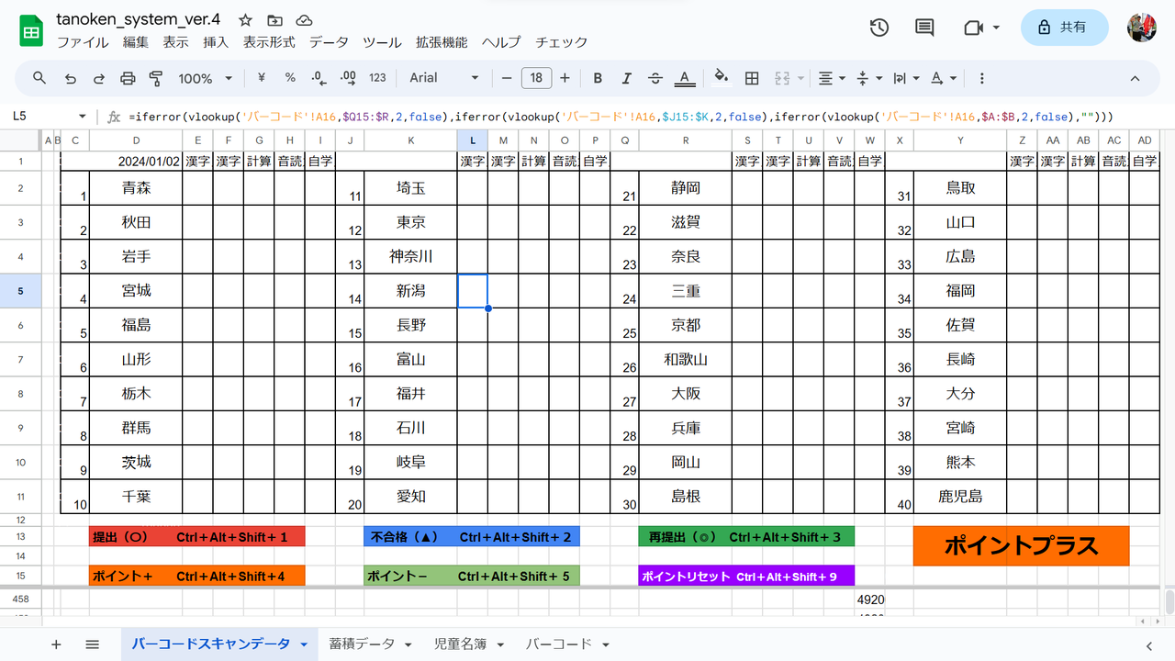Click the borders icon

pos(751,78)
